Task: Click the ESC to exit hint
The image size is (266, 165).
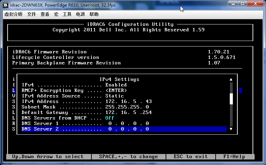Action: point(191,156)
